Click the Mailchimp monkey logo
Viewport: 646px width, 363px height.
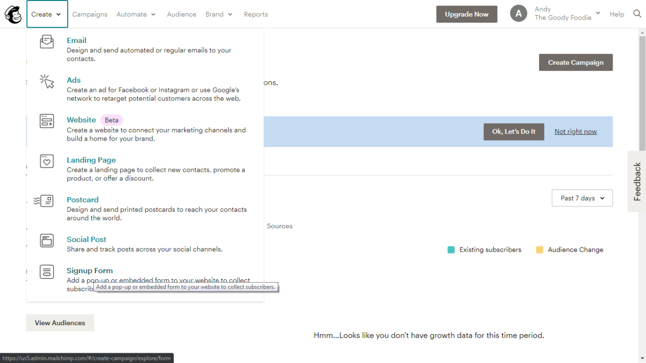(13, 14)
